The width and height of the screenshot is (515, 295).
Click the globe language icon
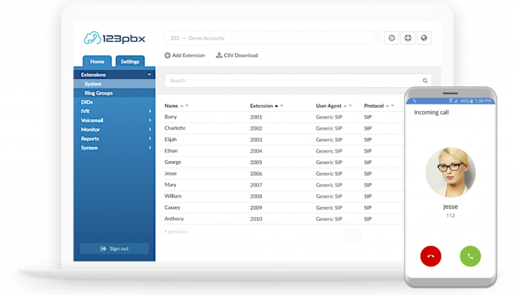(424, 38)
